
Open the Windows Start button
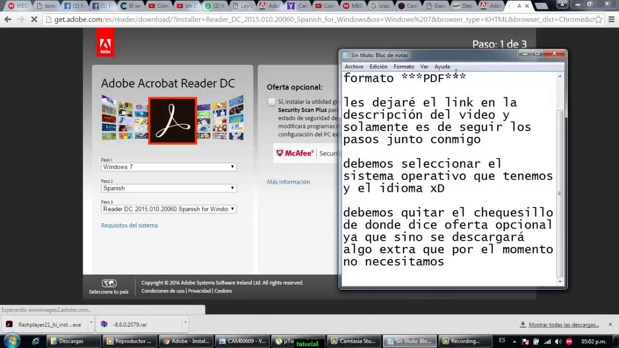tap(11, 341)
